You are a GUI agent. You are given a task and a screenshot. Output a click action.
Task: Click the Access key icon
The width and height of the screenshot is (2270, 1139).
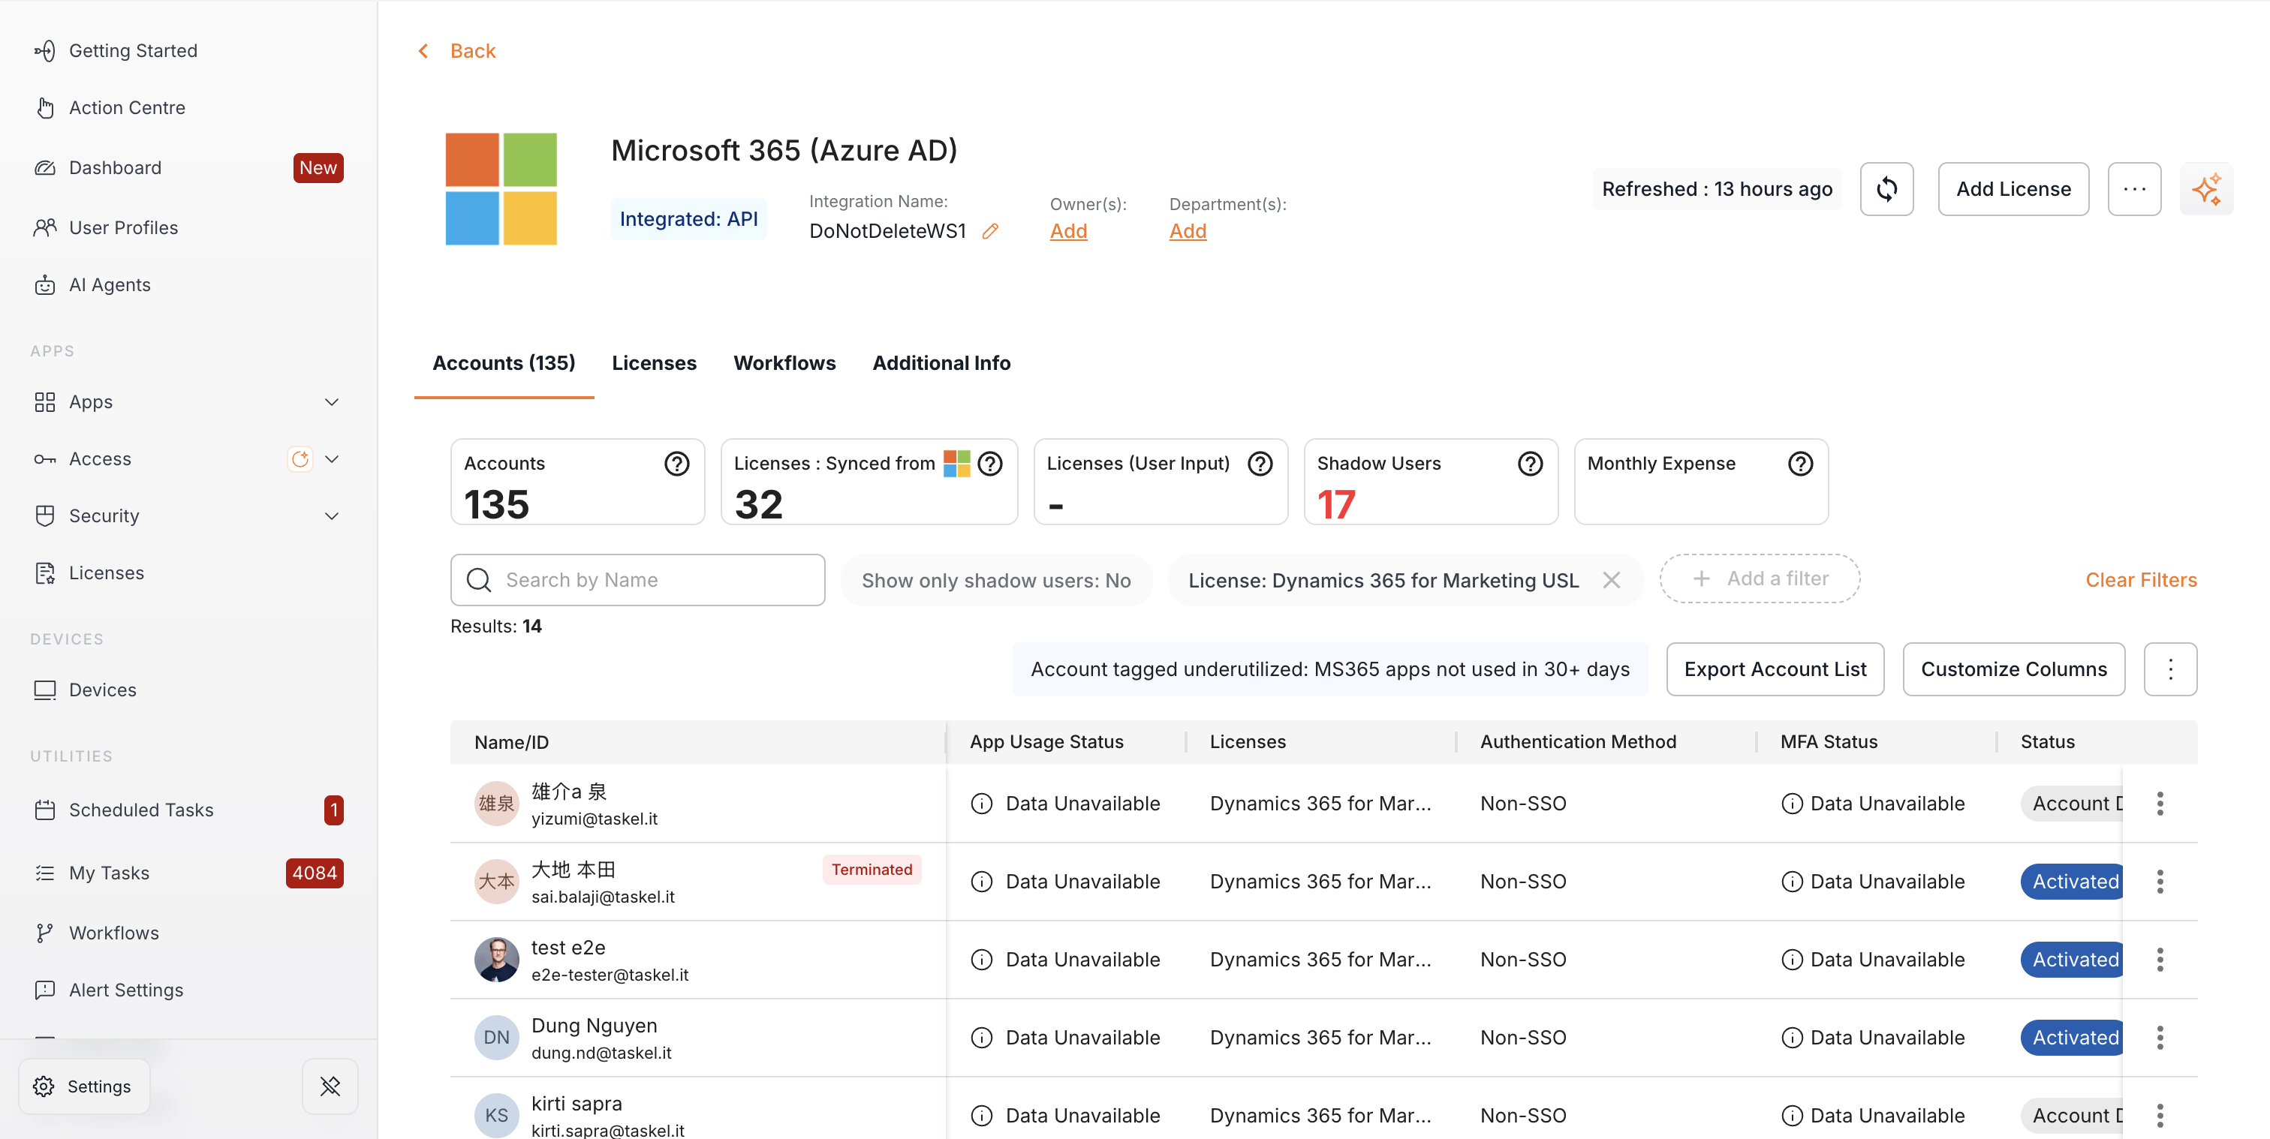(x=45, y=459)
